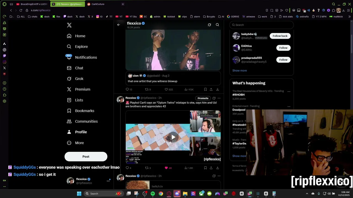
Task: Repost icon on zion quoted post
Action: click(x=147, y=89)
